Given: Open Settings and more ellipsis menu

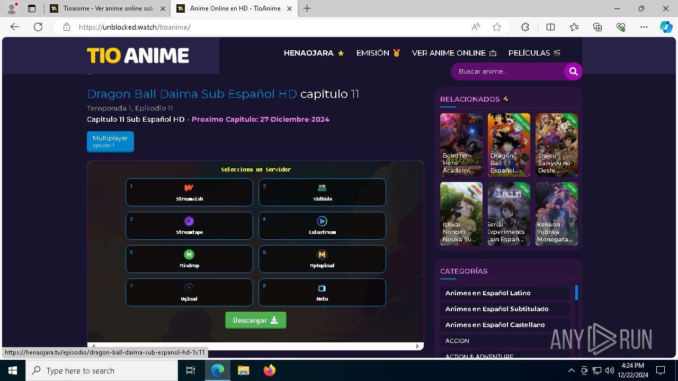Looking at the screenshot, I should (644, 27).
